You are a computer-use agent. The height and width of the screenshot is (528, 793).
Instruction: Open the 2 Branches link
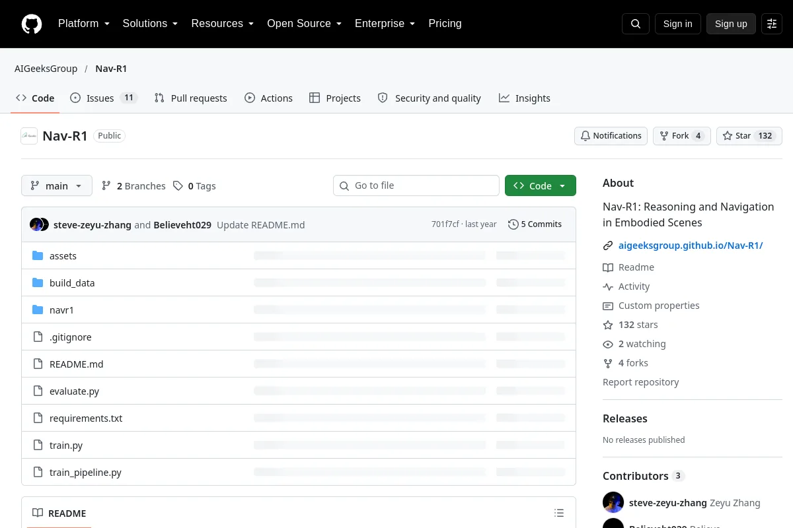(x=133, y=186)
